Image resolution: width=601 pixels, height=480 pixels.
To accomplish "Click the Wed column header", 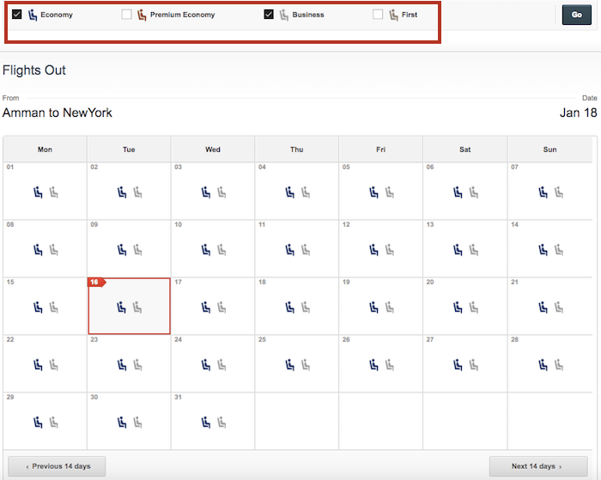I will [x=213, y=149].
